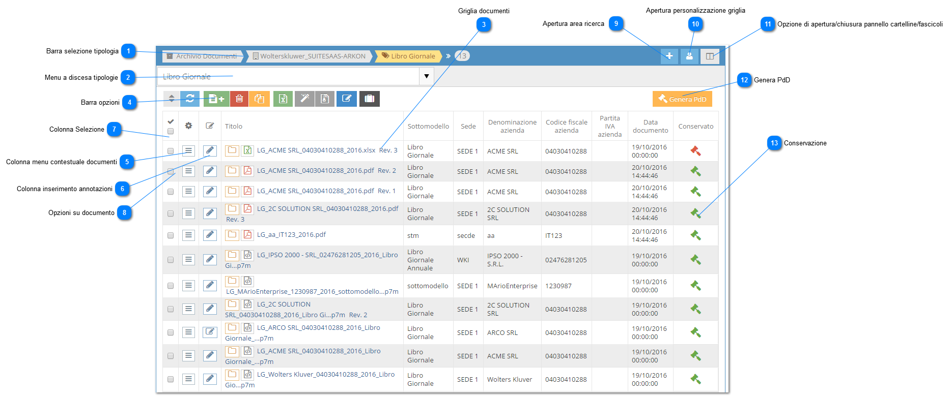Click red conservation gavel for 04030410288 xlsx row

(x=695, y=150)
